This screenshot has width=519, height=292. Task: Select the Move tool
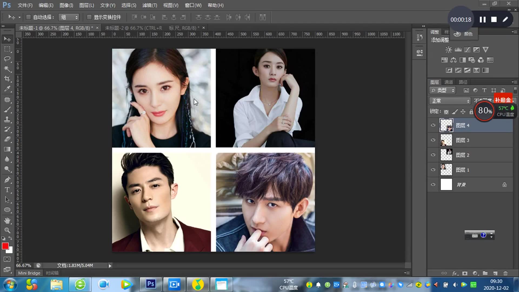(7, 39)
